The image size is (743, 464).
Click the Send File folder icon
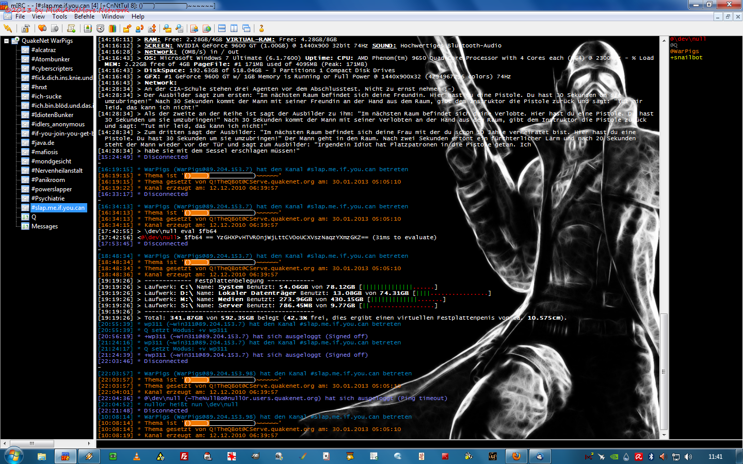point(127,28)
